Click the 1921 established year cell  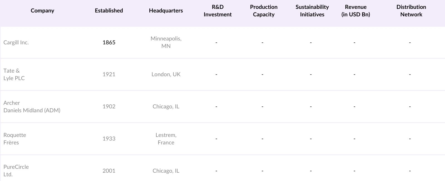tap(109, 74)
